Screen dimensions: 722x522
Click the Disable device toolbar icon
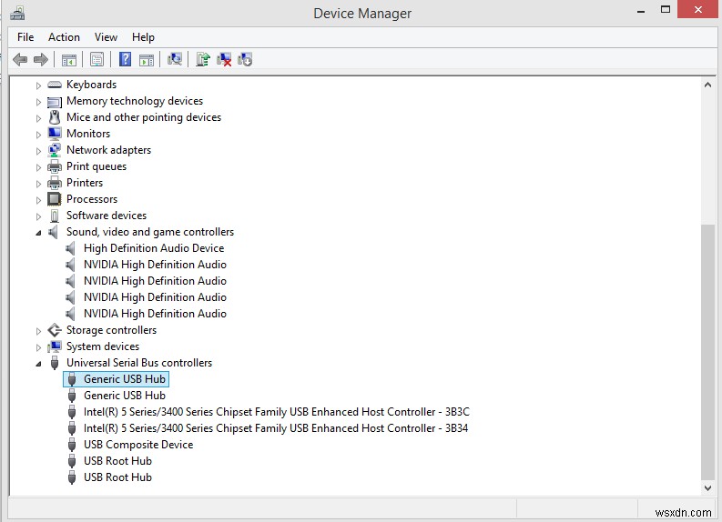tap(245, 59)
